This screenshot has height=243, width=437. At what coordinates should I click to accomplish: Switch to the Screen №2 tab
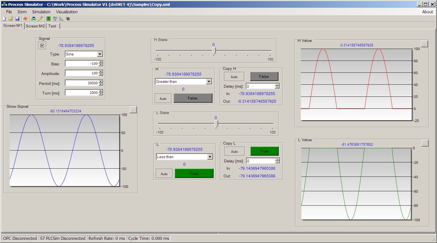[36, 26]
